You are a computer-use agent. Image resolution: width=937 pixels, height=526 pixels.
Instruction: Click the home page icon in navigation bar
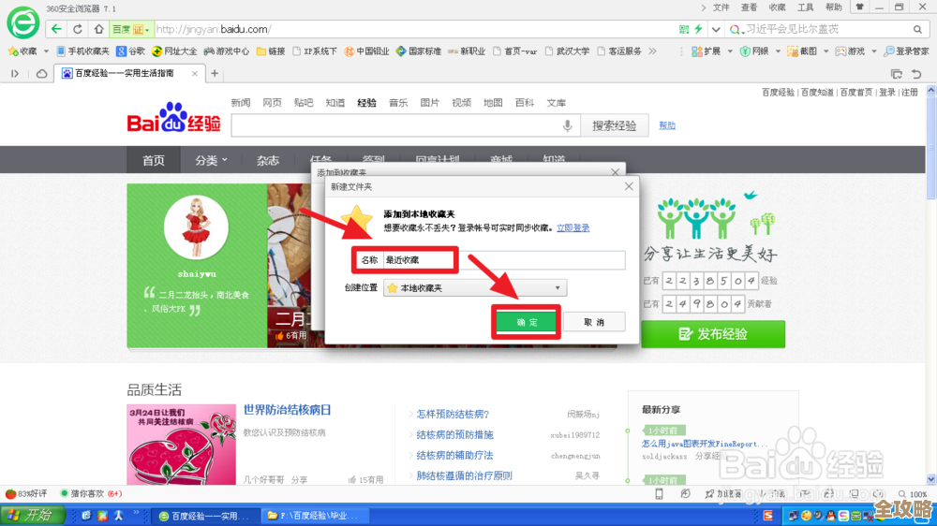click(x=98, y=29)
